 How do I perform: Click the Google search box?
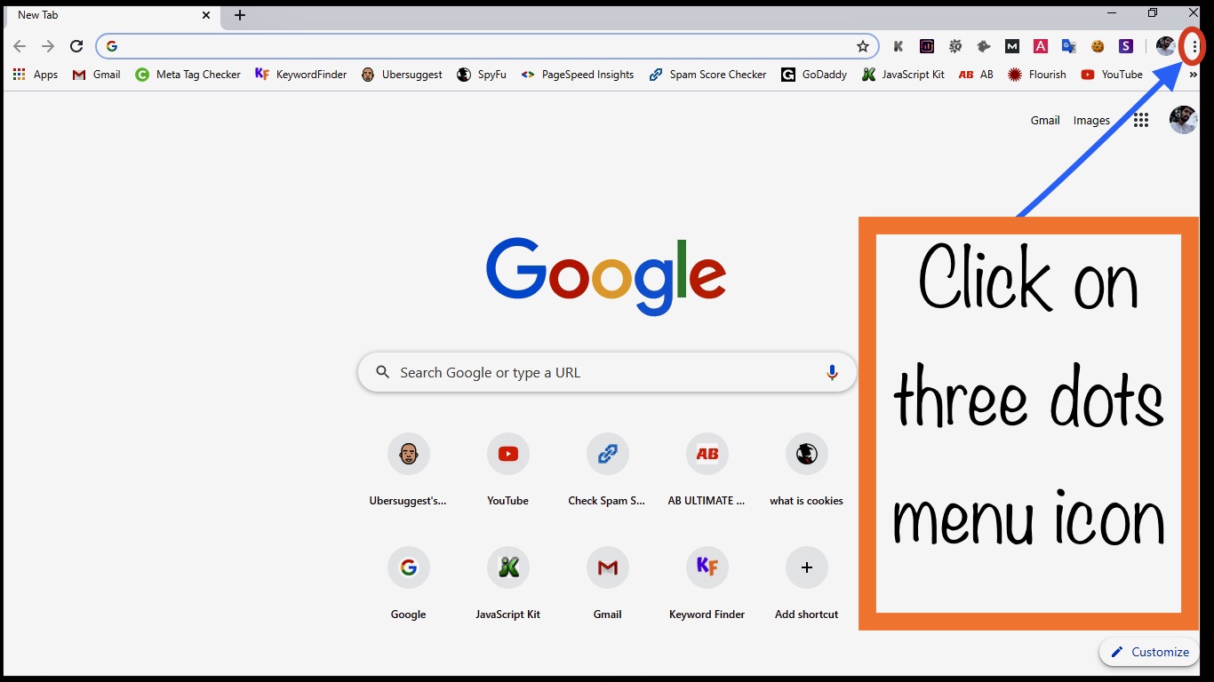(x=607, y=373)
